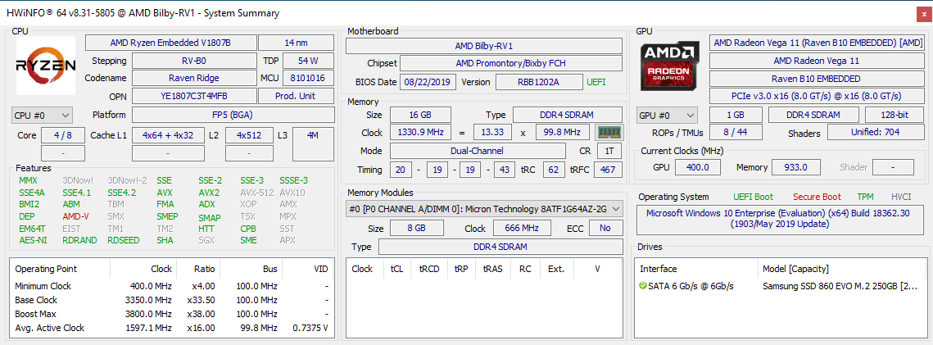Screen dimensions: 933x345
Task: Click the Unified: 704 shaders field
Action: (876, 133)
